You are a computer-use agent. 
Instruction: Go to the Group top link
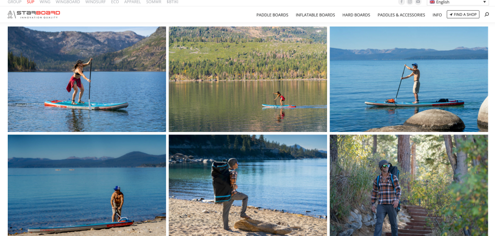15,2
